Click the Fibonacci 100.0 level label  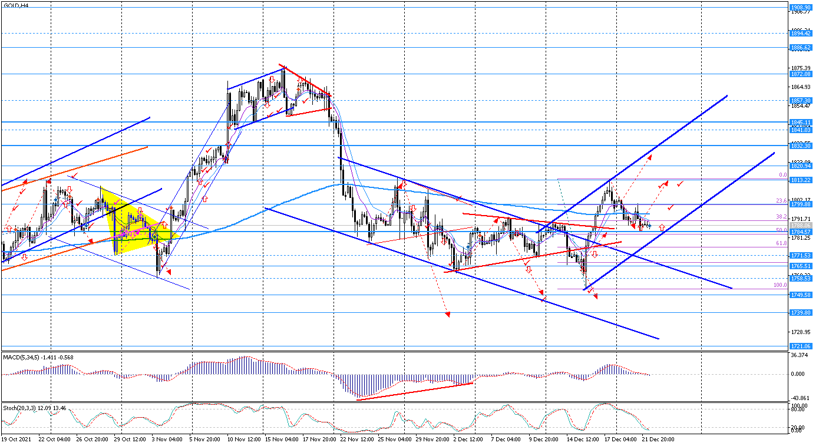coord(781,285)
